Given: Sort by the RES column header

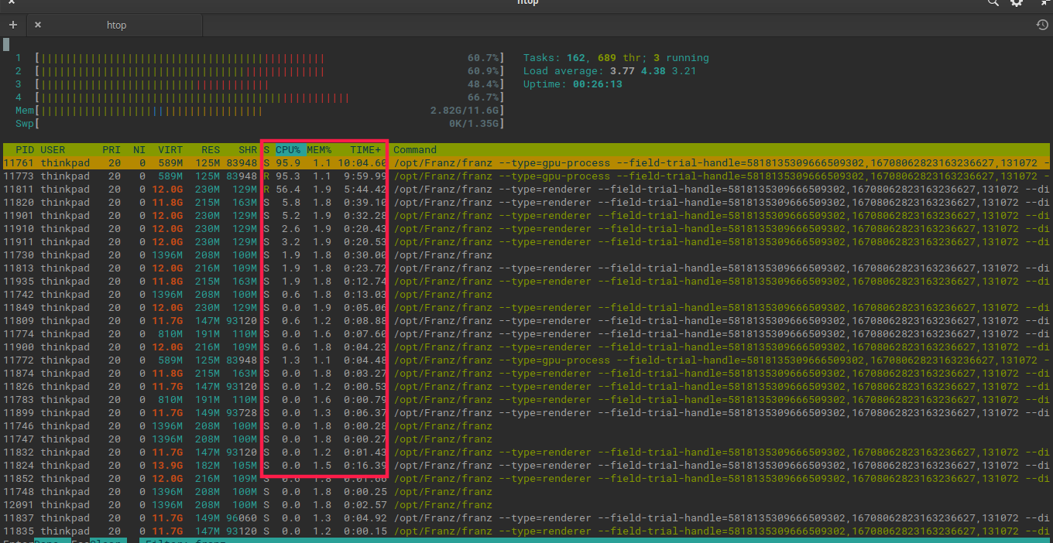Looking at the screenshot, I should tap(211, 150).
